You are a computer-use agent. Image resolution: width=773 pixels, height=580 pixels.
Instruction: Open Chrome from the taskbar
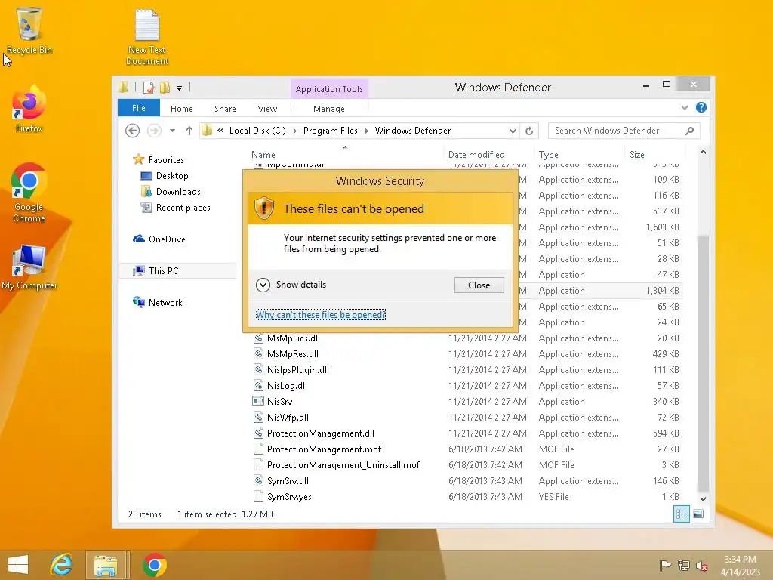pyautogui.click(x=154, y=565)
